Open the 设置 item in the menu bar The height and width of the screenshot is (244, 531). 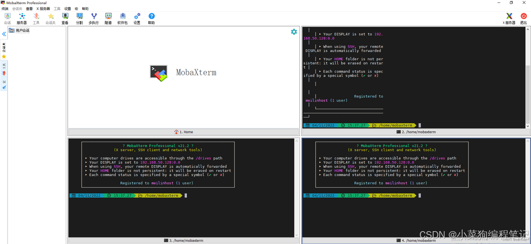pyautogui.click(x=68, y=9)
